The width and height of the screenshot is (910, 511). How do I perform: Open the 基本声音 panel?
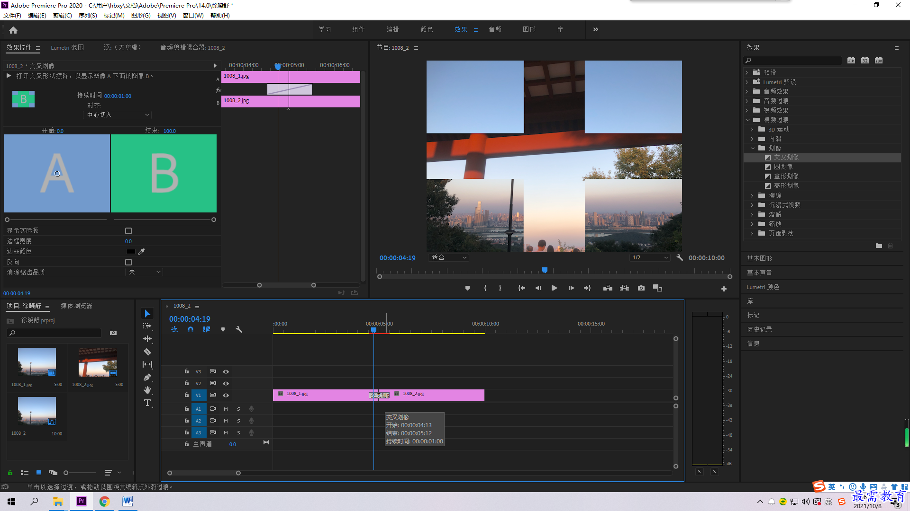760,273
